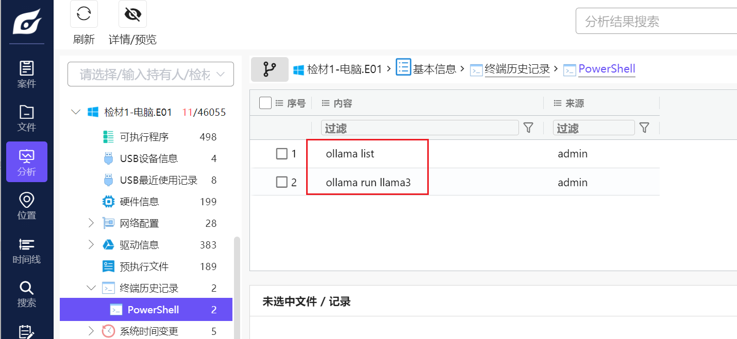
Task: Check the select-all checkbox in header
Action: [x=265, y=103]
